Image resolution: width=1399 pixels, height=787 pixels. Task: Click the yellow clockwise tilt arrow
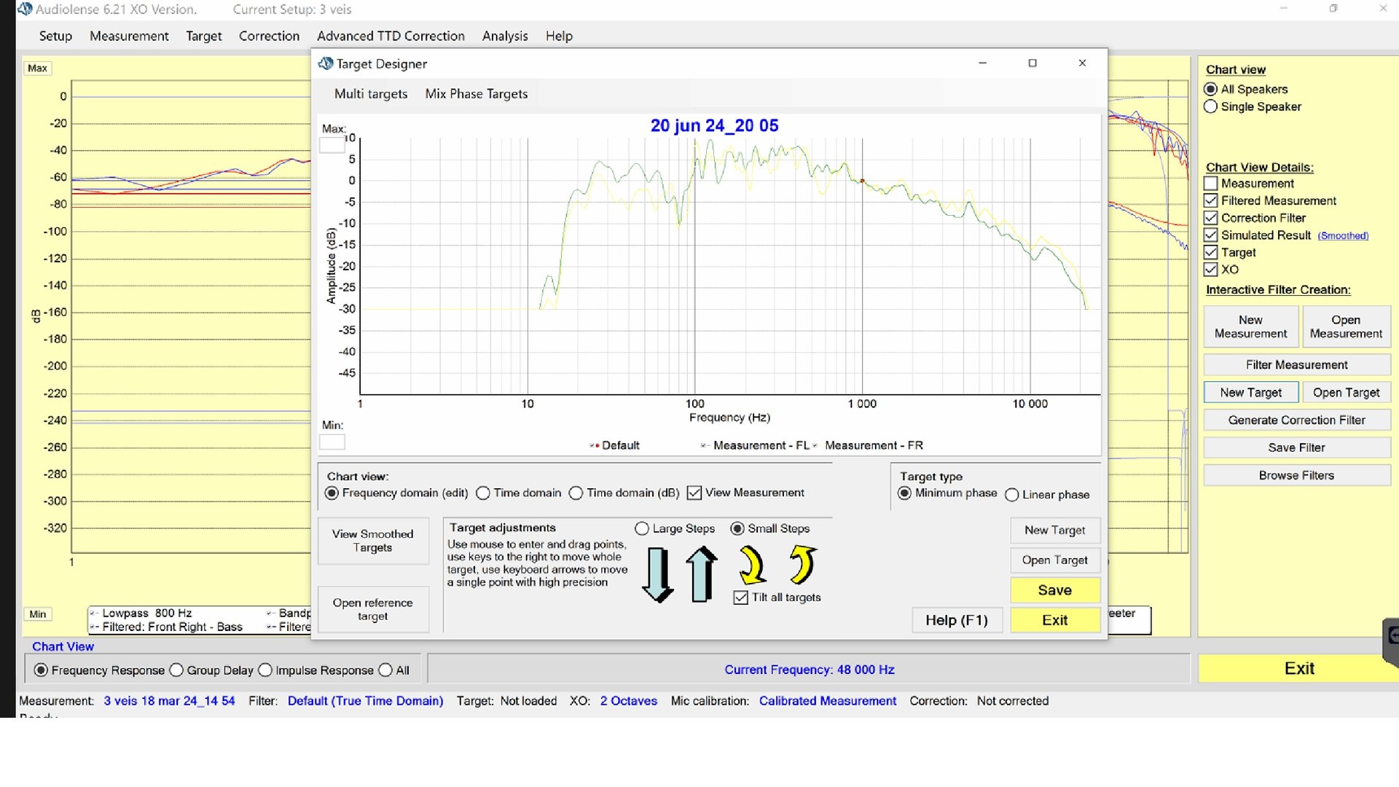pyautogui.click(x=752, y=565)
